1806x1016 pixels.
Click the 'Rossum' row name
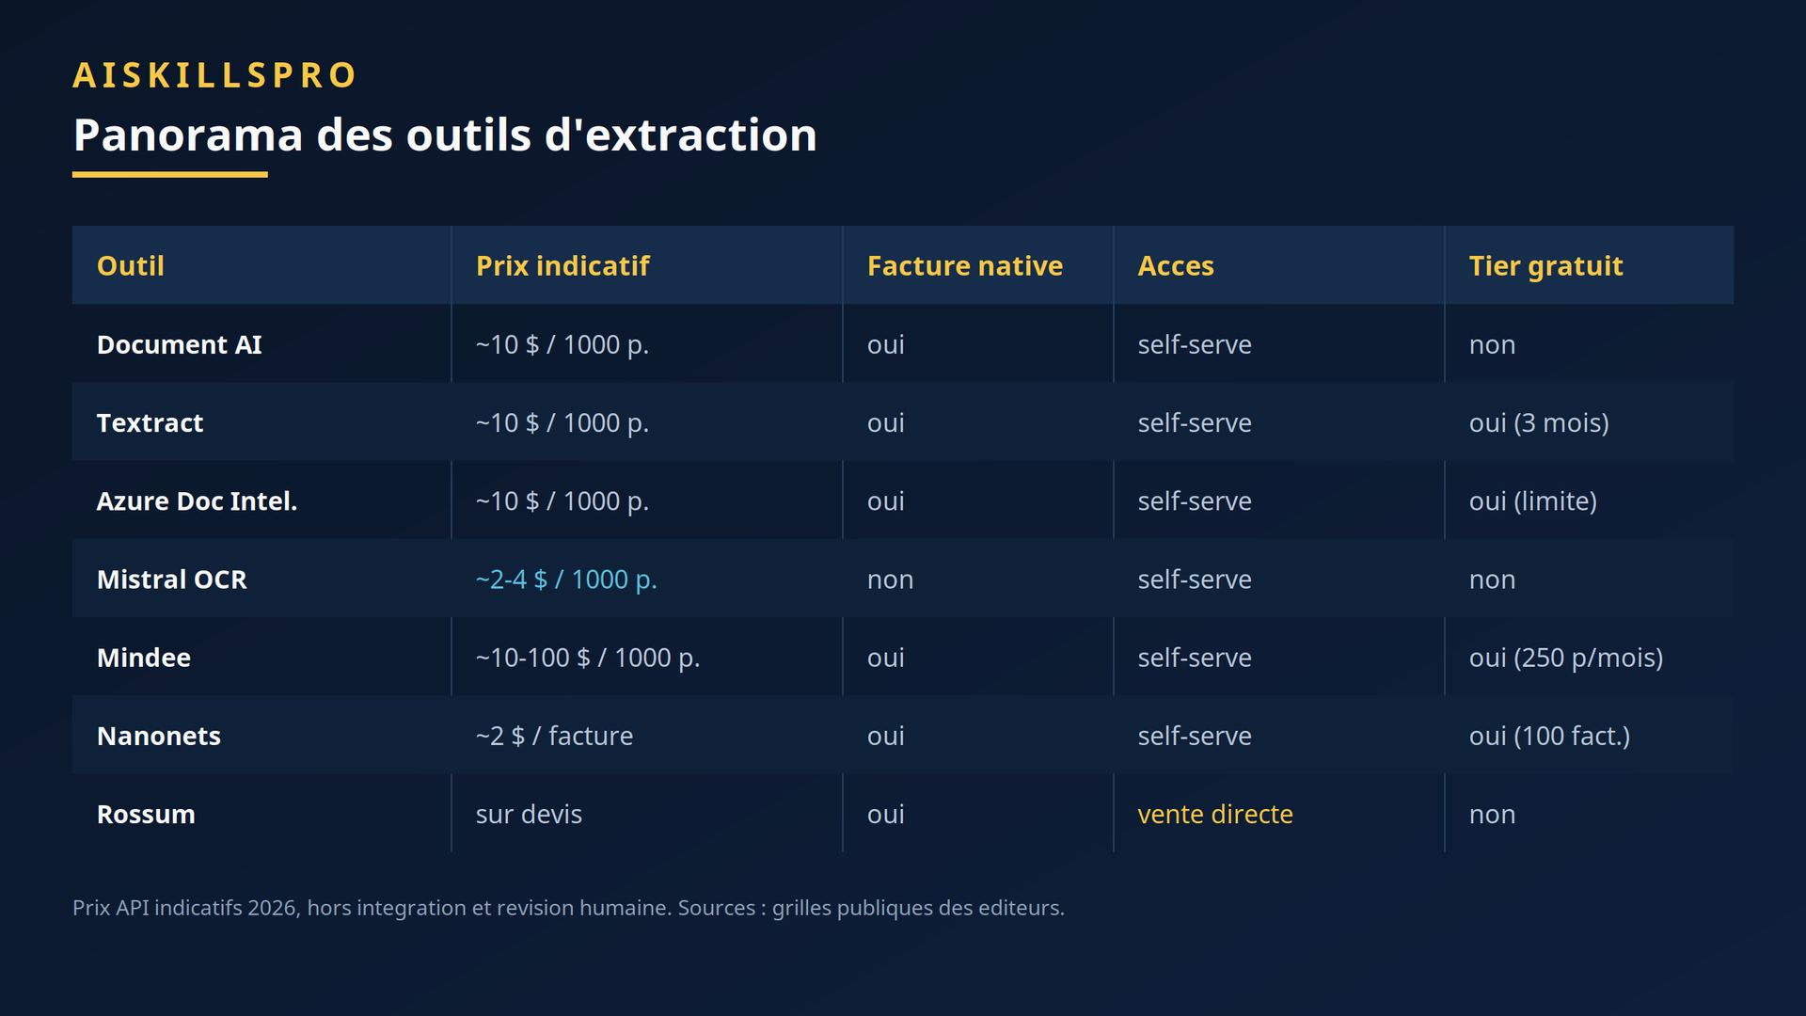(x=146, y=814)
